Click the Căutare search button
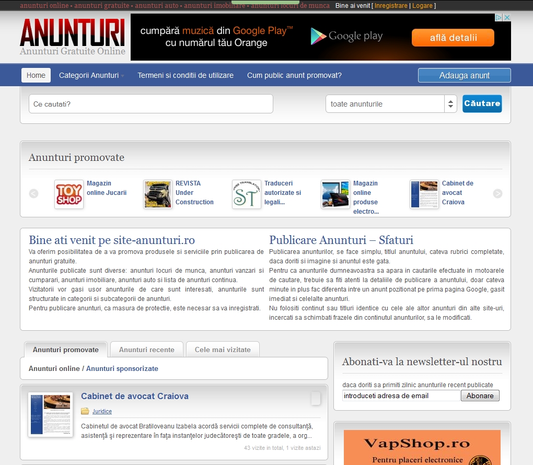This screenshot has width=533, height=465. click(482, 103)
